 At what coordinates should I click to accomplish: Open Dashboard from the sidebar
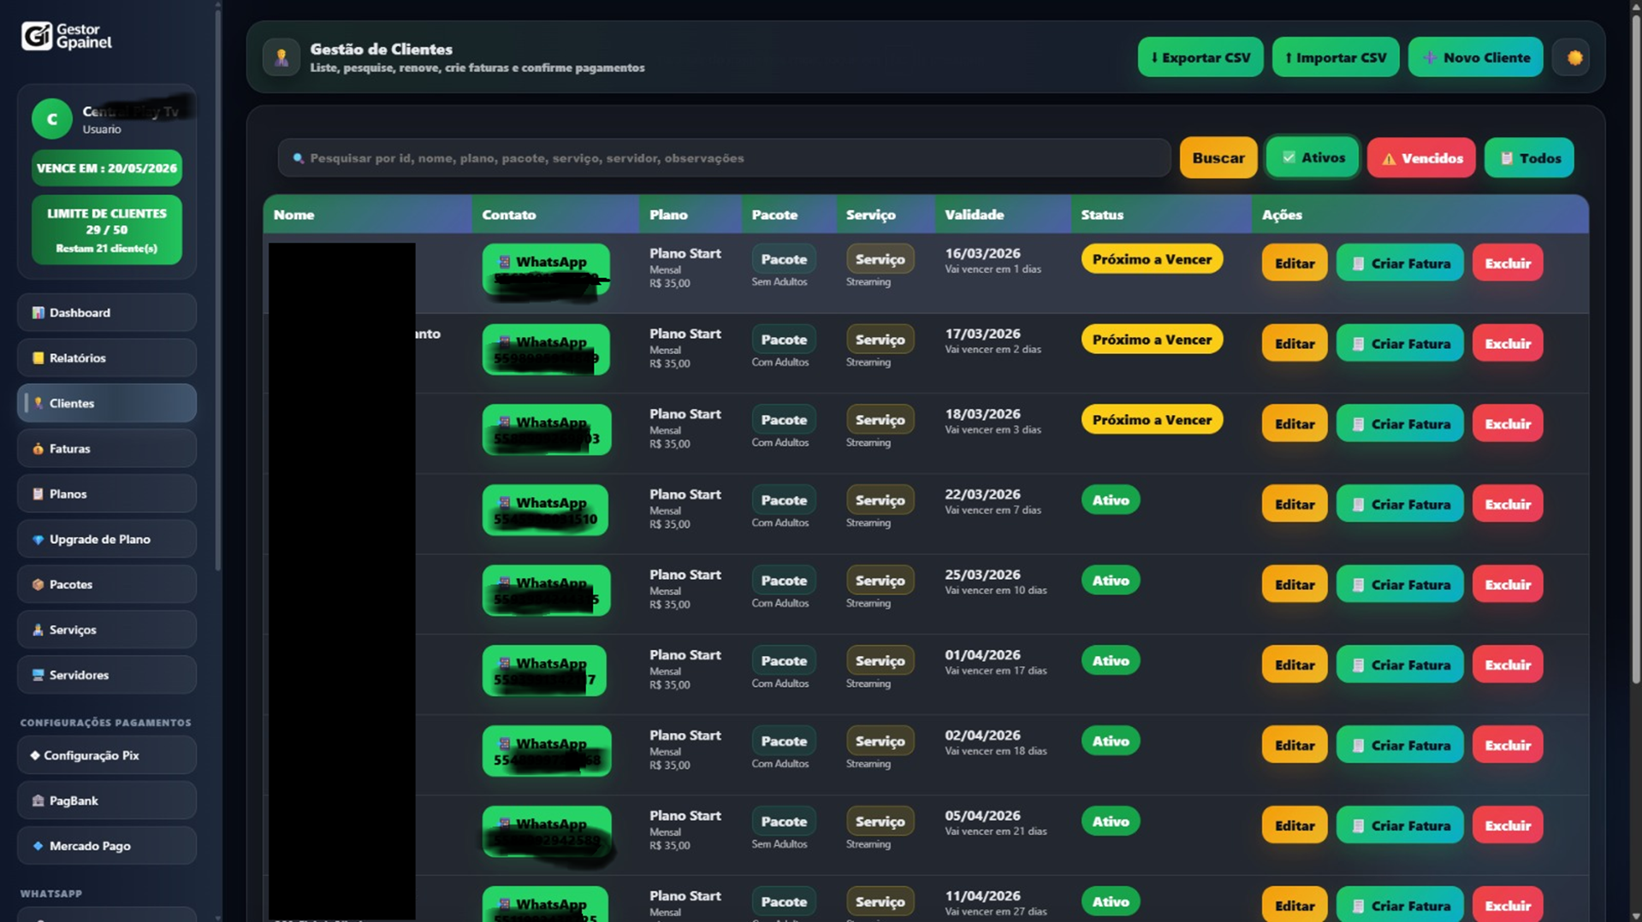coord(107,313)
